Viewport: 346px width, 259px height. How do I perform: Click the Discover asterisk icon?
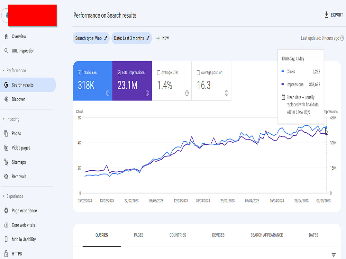click(6, 99)
